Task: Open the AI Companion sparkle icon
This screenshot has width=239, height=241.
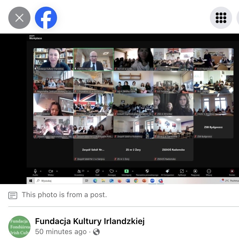Action: click(167, 172)
